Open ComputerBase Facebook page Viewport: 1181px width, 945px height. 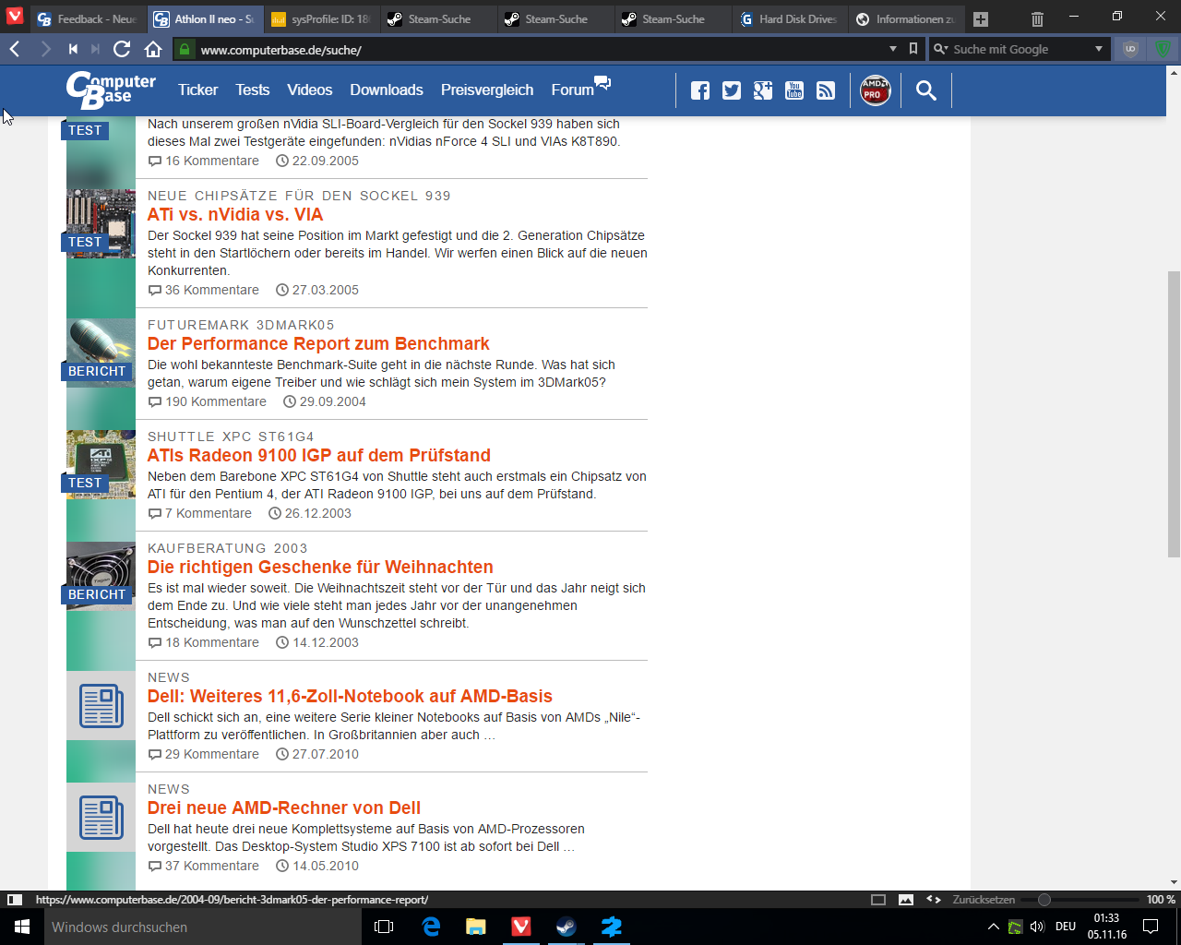700,90
